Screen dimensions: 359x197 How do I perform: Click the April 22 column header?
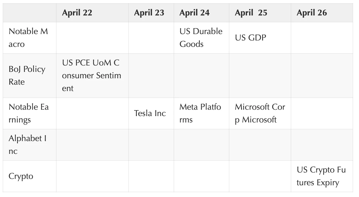coord(77,13)
